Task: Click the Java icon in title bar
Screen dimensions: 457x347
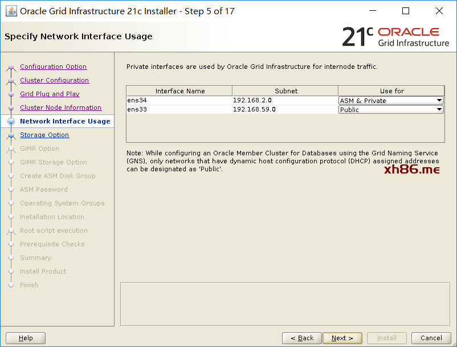Action: pyautogui.click(x=11, y=11)
